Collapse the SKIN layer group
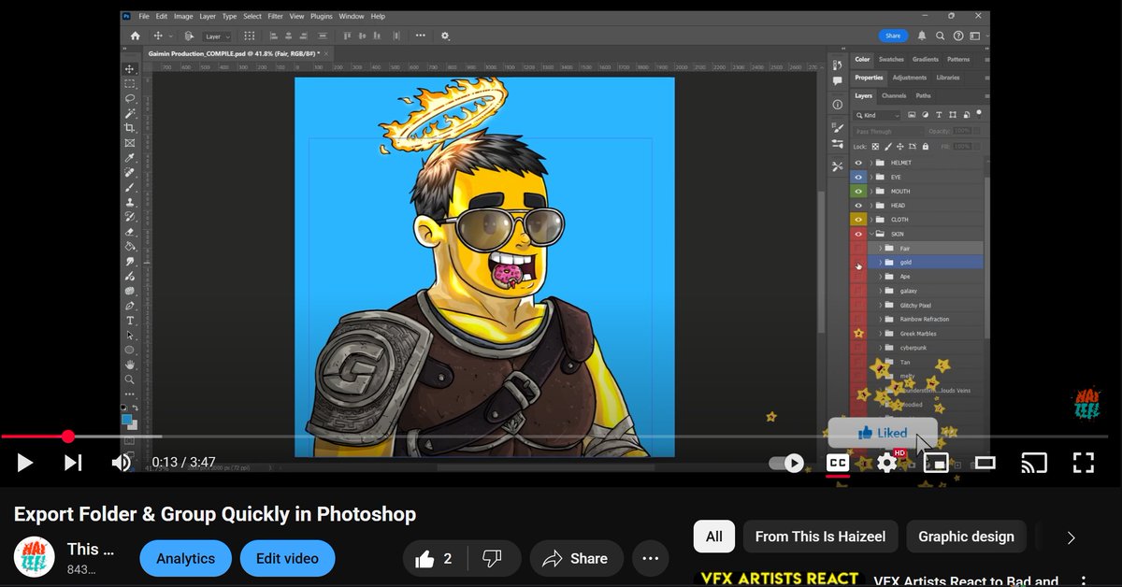Viewport: 1122px width, 587px height. 871,234
